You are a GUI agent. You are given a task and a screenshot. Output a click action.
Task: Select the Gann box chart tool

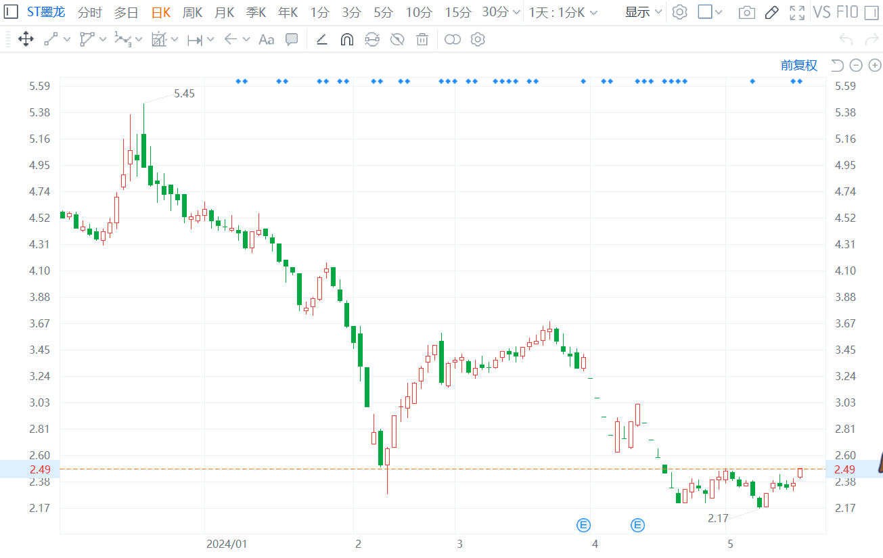tap(158, 39)
